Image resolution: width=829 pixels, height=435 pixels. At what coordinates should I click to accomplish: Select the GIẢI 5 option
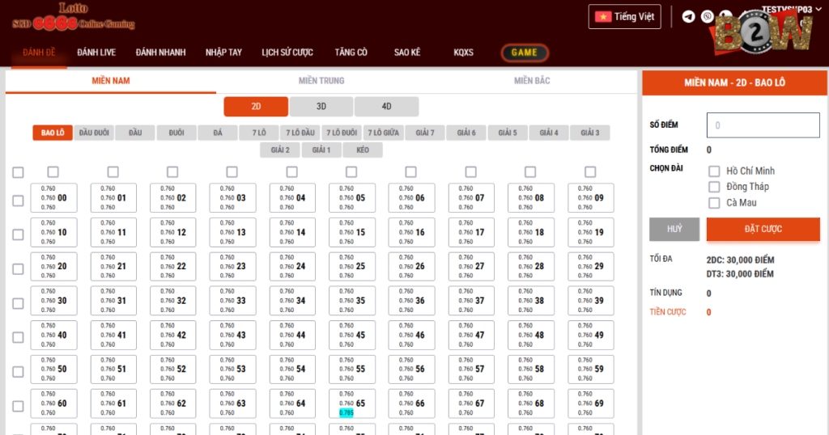(x=508, y=133)
